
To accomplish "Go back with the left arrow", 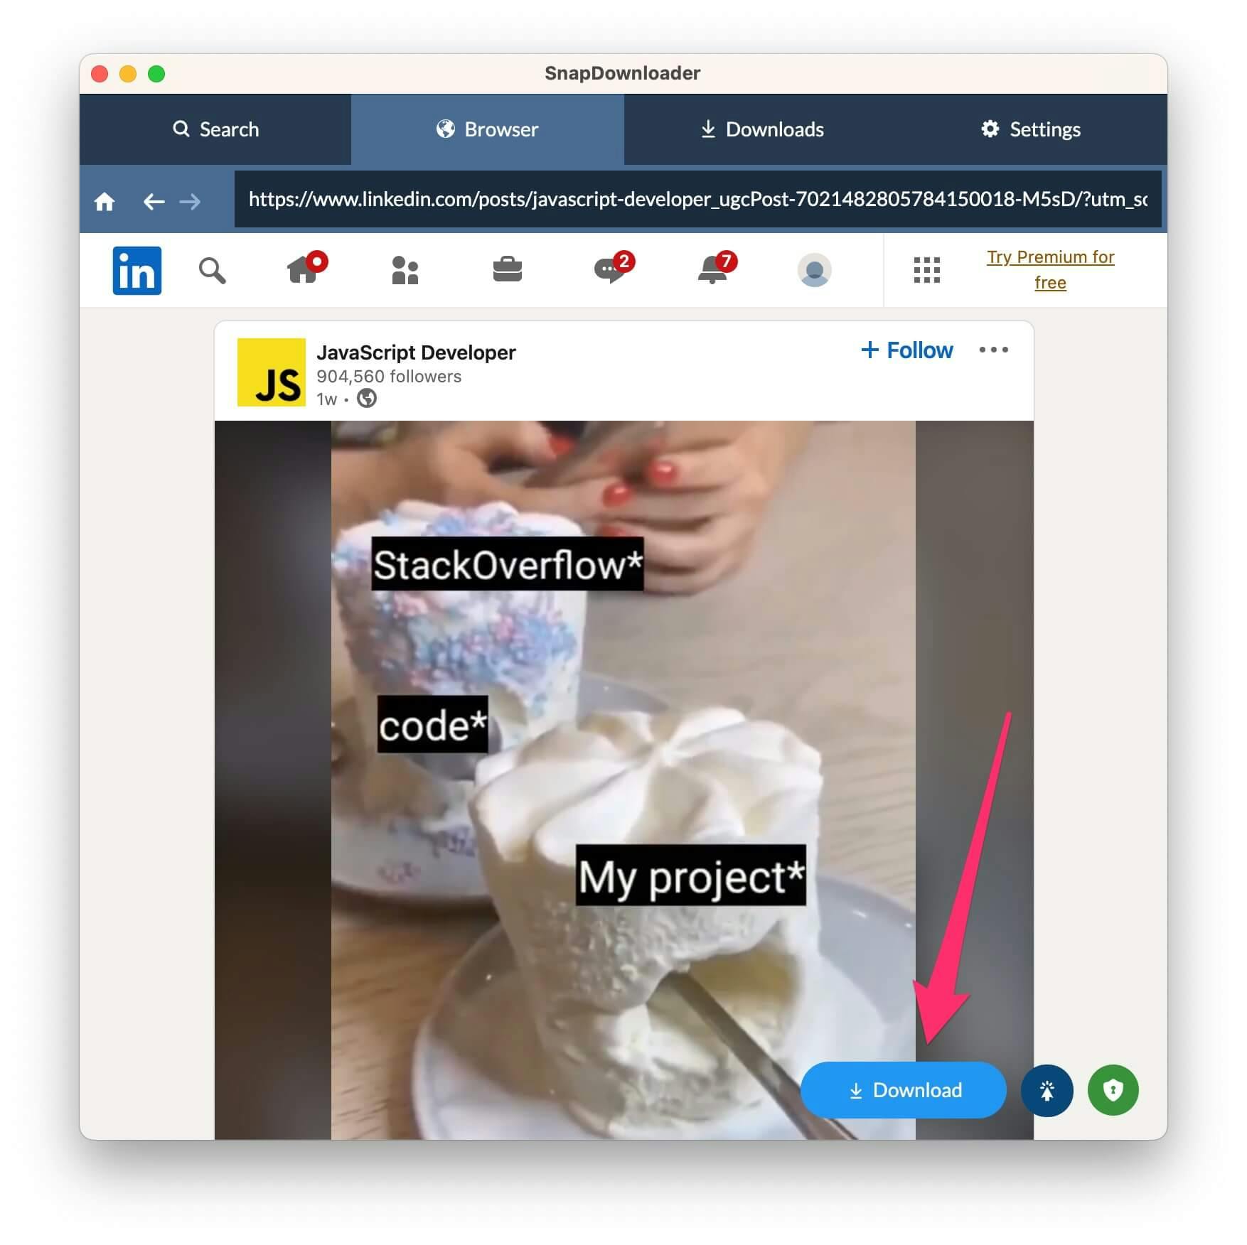I will coord(154,202).
